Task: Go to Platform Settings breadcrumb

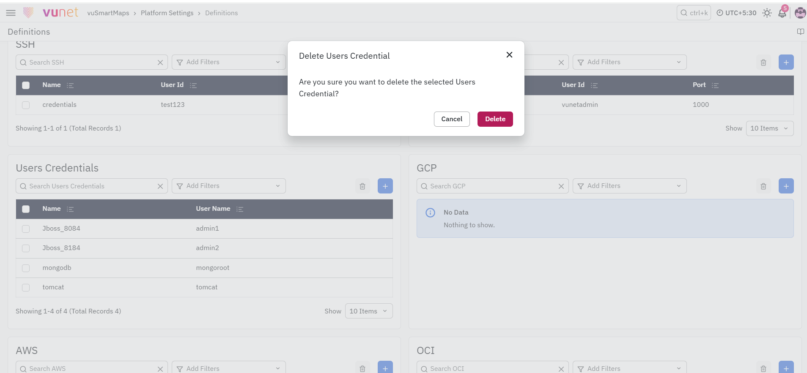Action: tap(167, 13)
